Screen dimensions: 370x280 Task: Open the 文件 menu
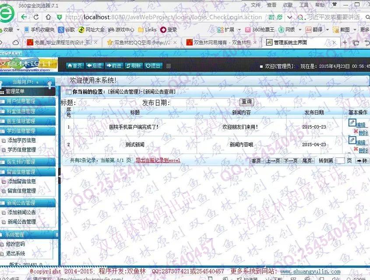[x=256, y=5]
